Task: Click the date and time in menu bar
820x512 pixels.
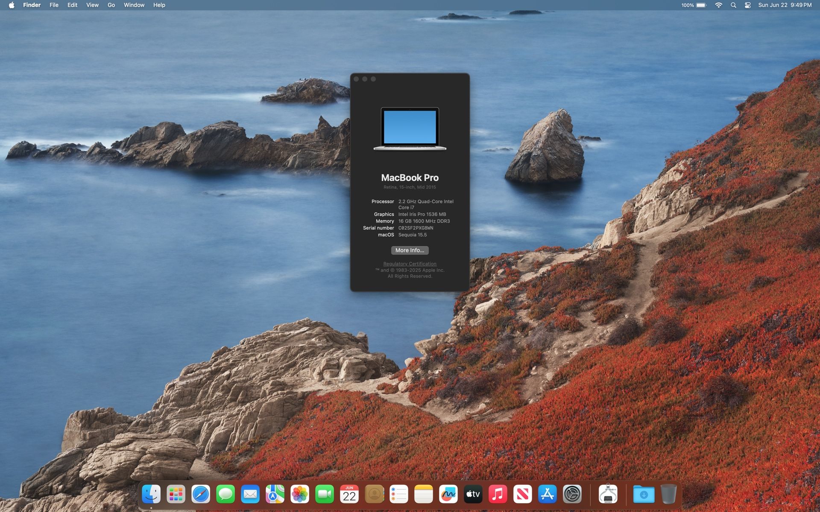Action: pyautogui.click(x=785, y=5)
